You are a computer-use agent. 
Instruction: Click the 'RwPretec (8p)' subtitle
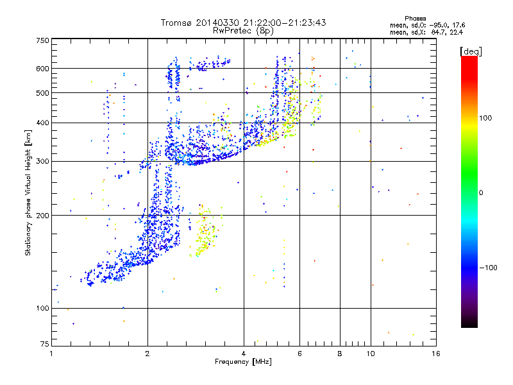click(243, 31)
